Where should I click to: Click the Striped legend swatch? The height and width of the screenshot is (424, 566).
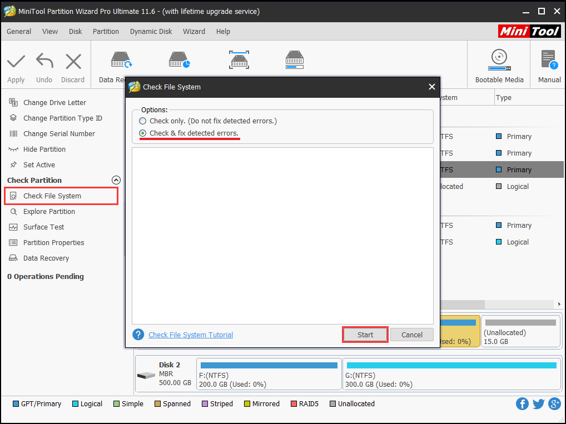tap(205, 404)
